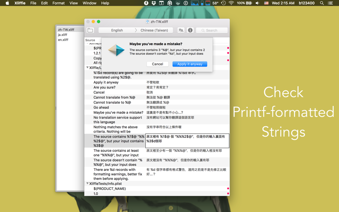Screen dimensions: 339x212
Task: Click the red dot beside the Copy row
Action: (228, 60)
